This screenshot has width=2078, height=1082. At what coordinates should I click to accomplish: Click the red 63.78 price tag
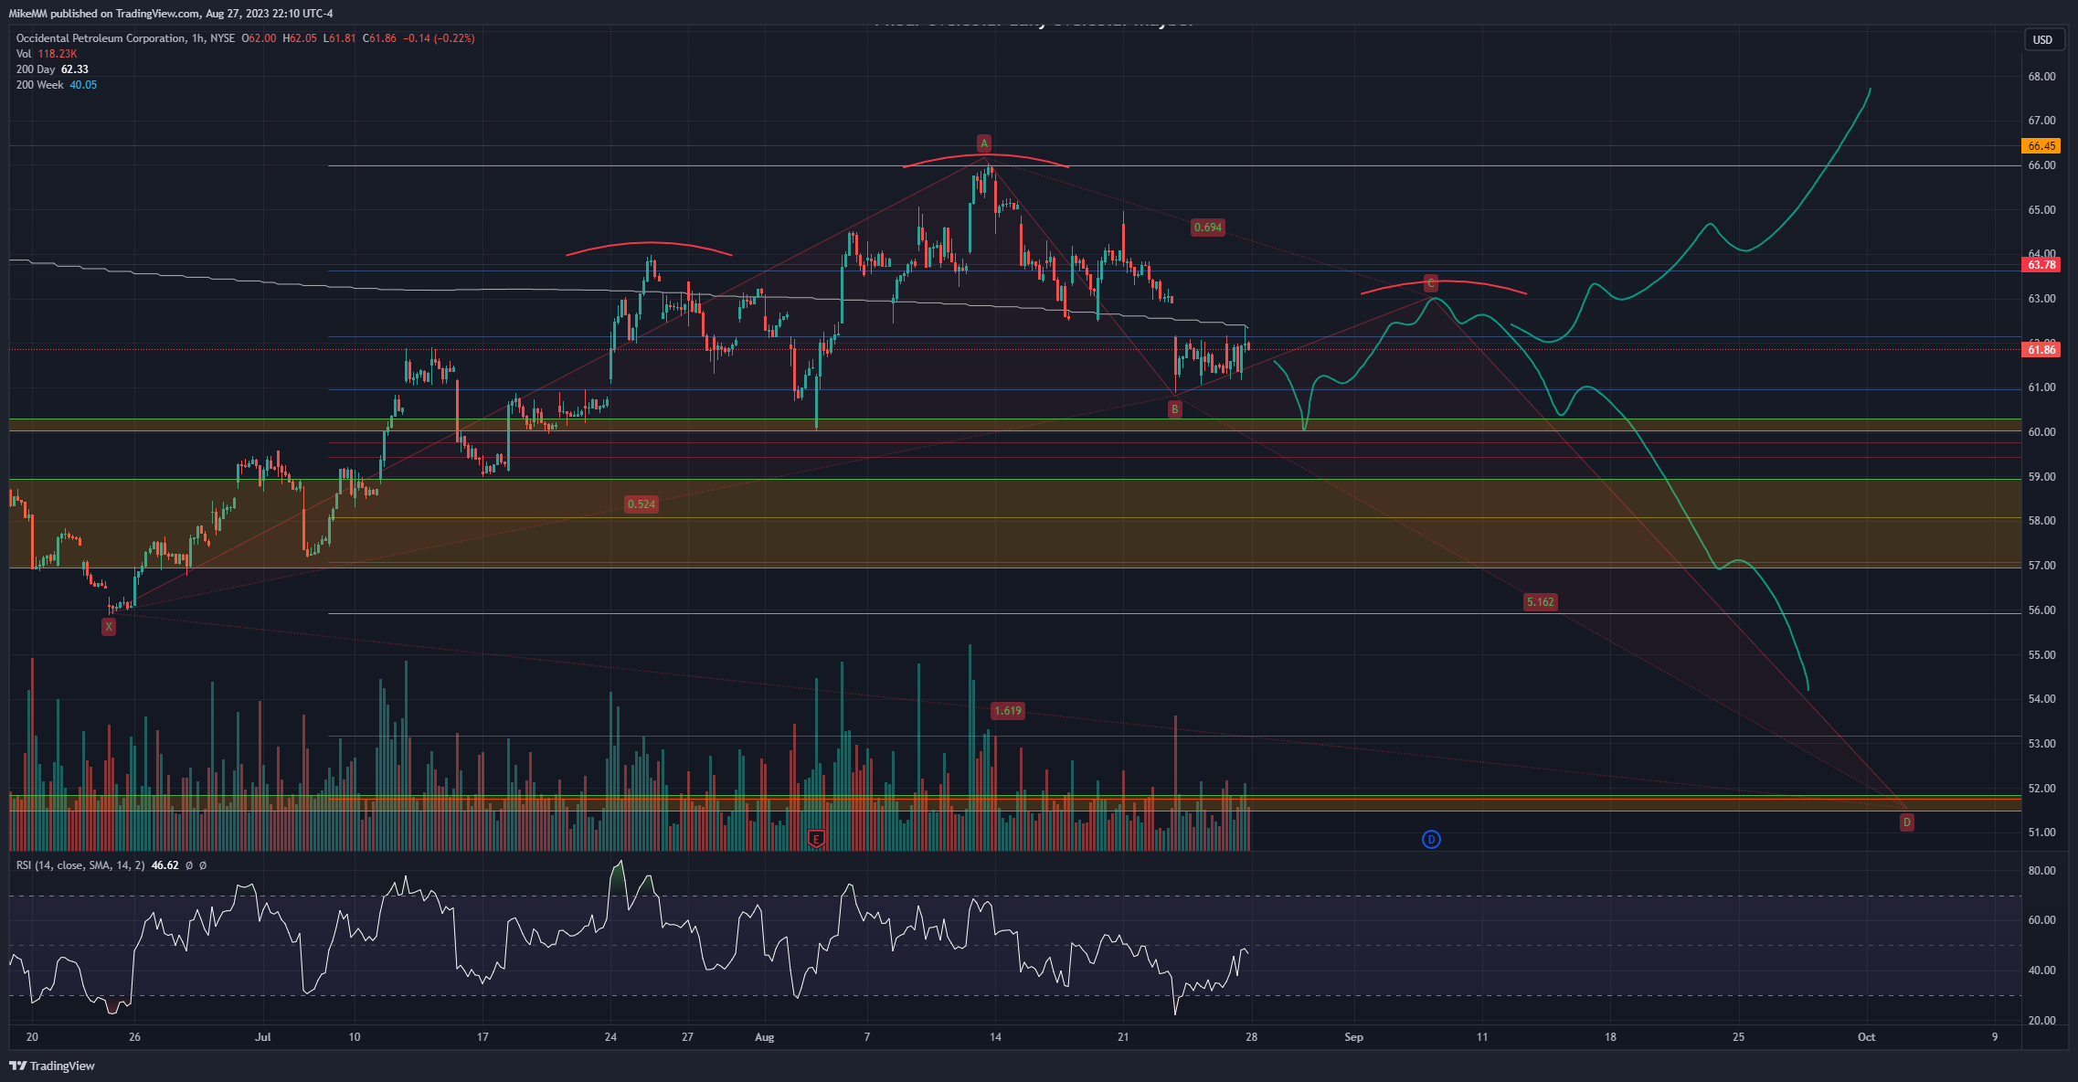tap(2041, 265)
